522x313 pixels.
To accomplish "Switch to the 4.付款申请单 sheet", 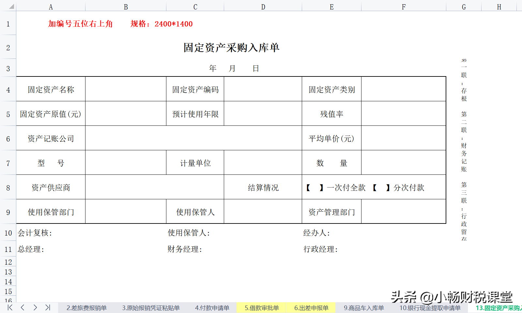I will click(212, 307).
